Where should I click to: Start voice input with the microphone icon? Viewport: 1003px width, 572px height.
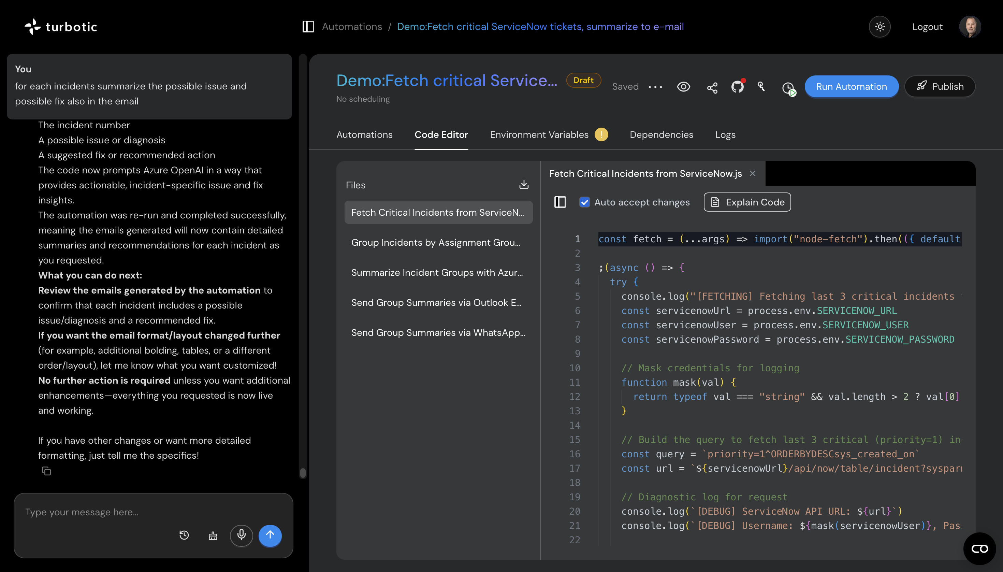[242, 535]
